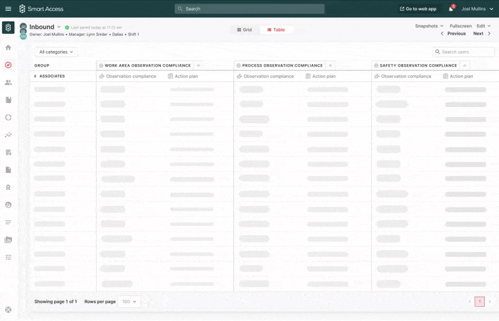Click the Fullscreen button

pos(460,26)
